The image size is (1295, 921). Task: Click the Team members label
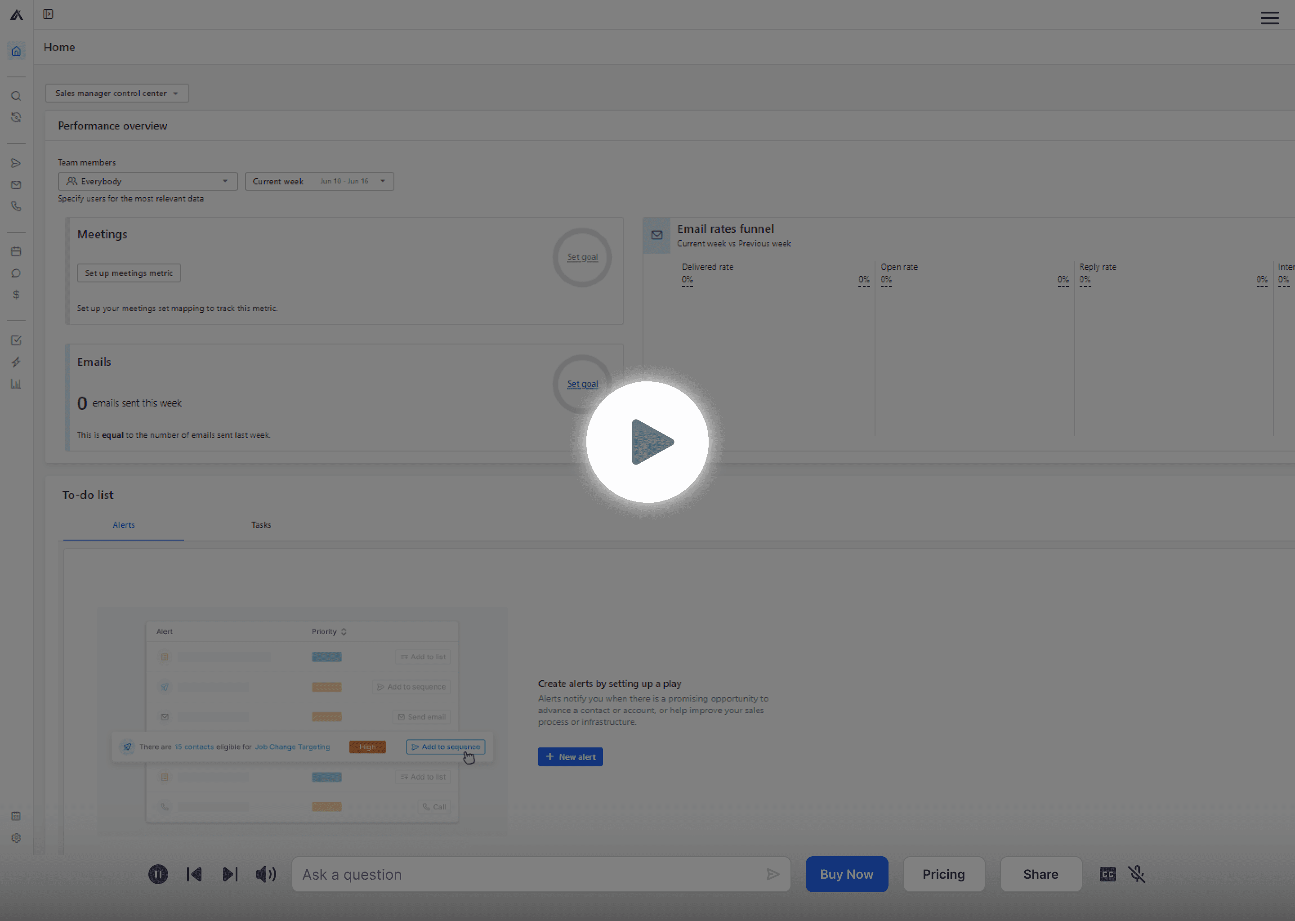86,162
